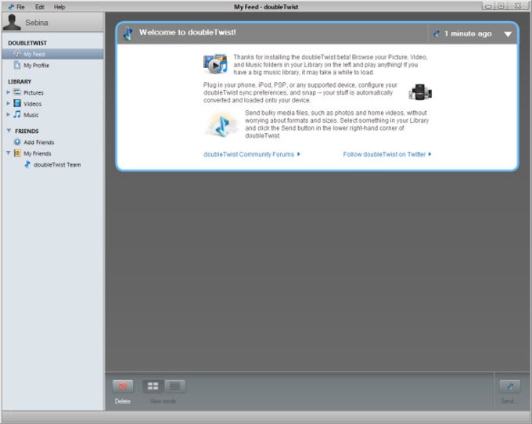This screenshot has width=532, height=424.
Task: Collapse the My Friends tree node
Action: pos(9,153)
